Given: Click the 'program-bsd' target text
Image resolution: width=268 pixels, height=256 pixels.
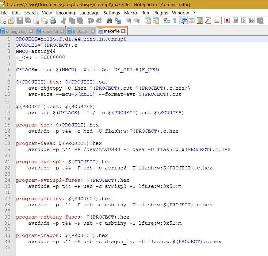Looking at the screenshot, I should coord(33,125).
